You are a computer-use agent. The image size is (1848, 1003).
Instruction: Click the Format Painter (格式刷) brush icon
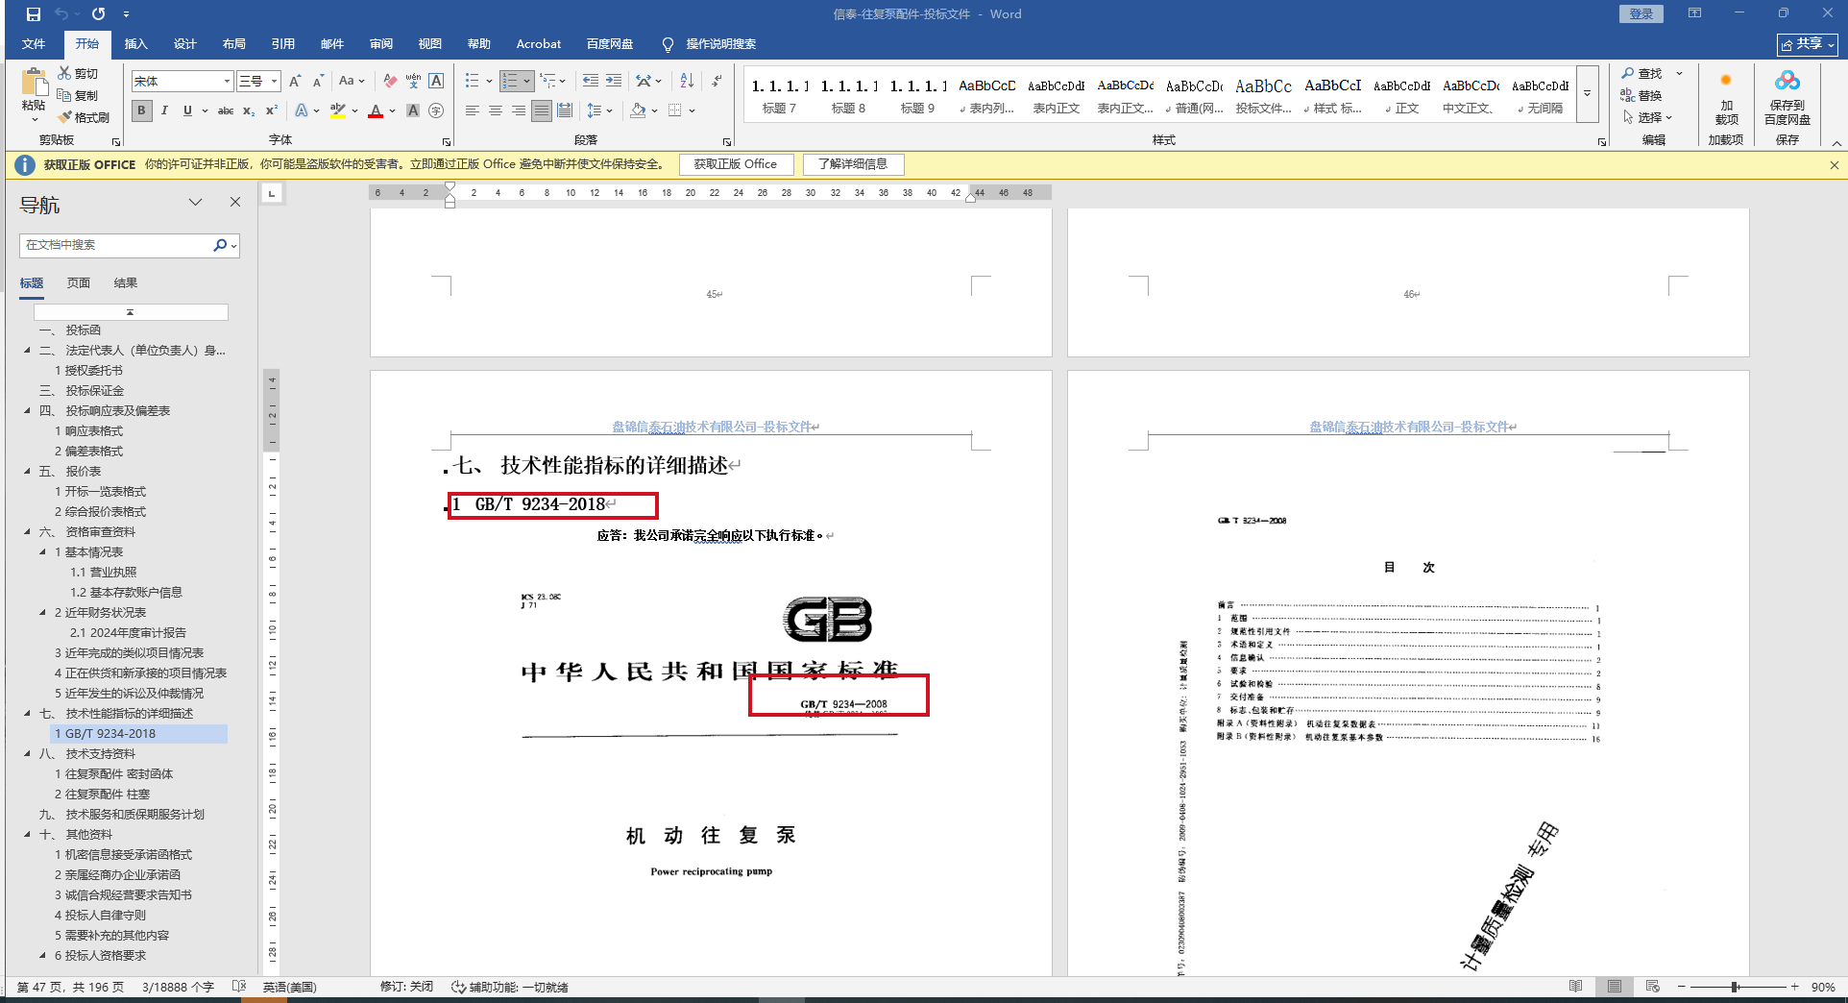click(64, 117)
